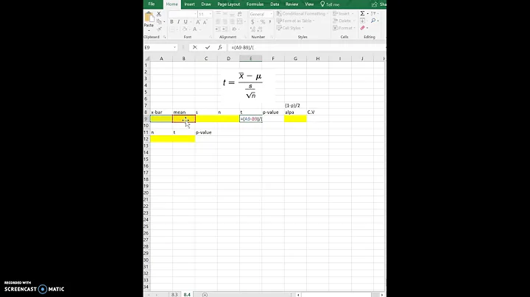Click the Accounting dollar format icon
The height and width of the screenshot is (297, 530).
click(x=252, y=21)
